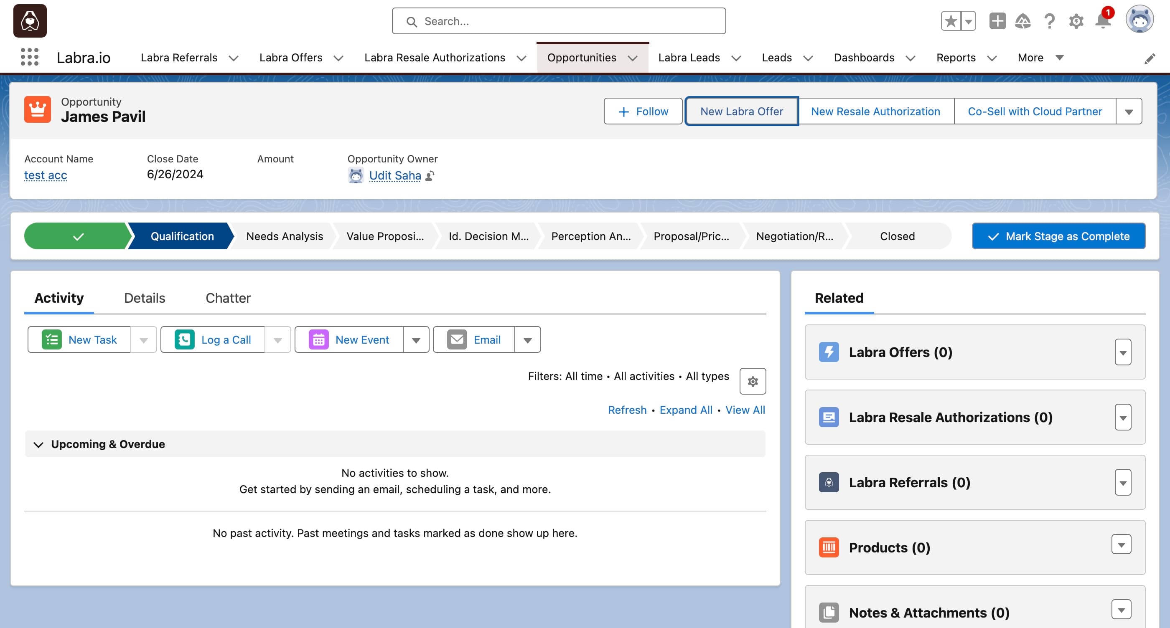Open New Event dropdown arrow
The image size is (1170, 628).
point(416,339)
